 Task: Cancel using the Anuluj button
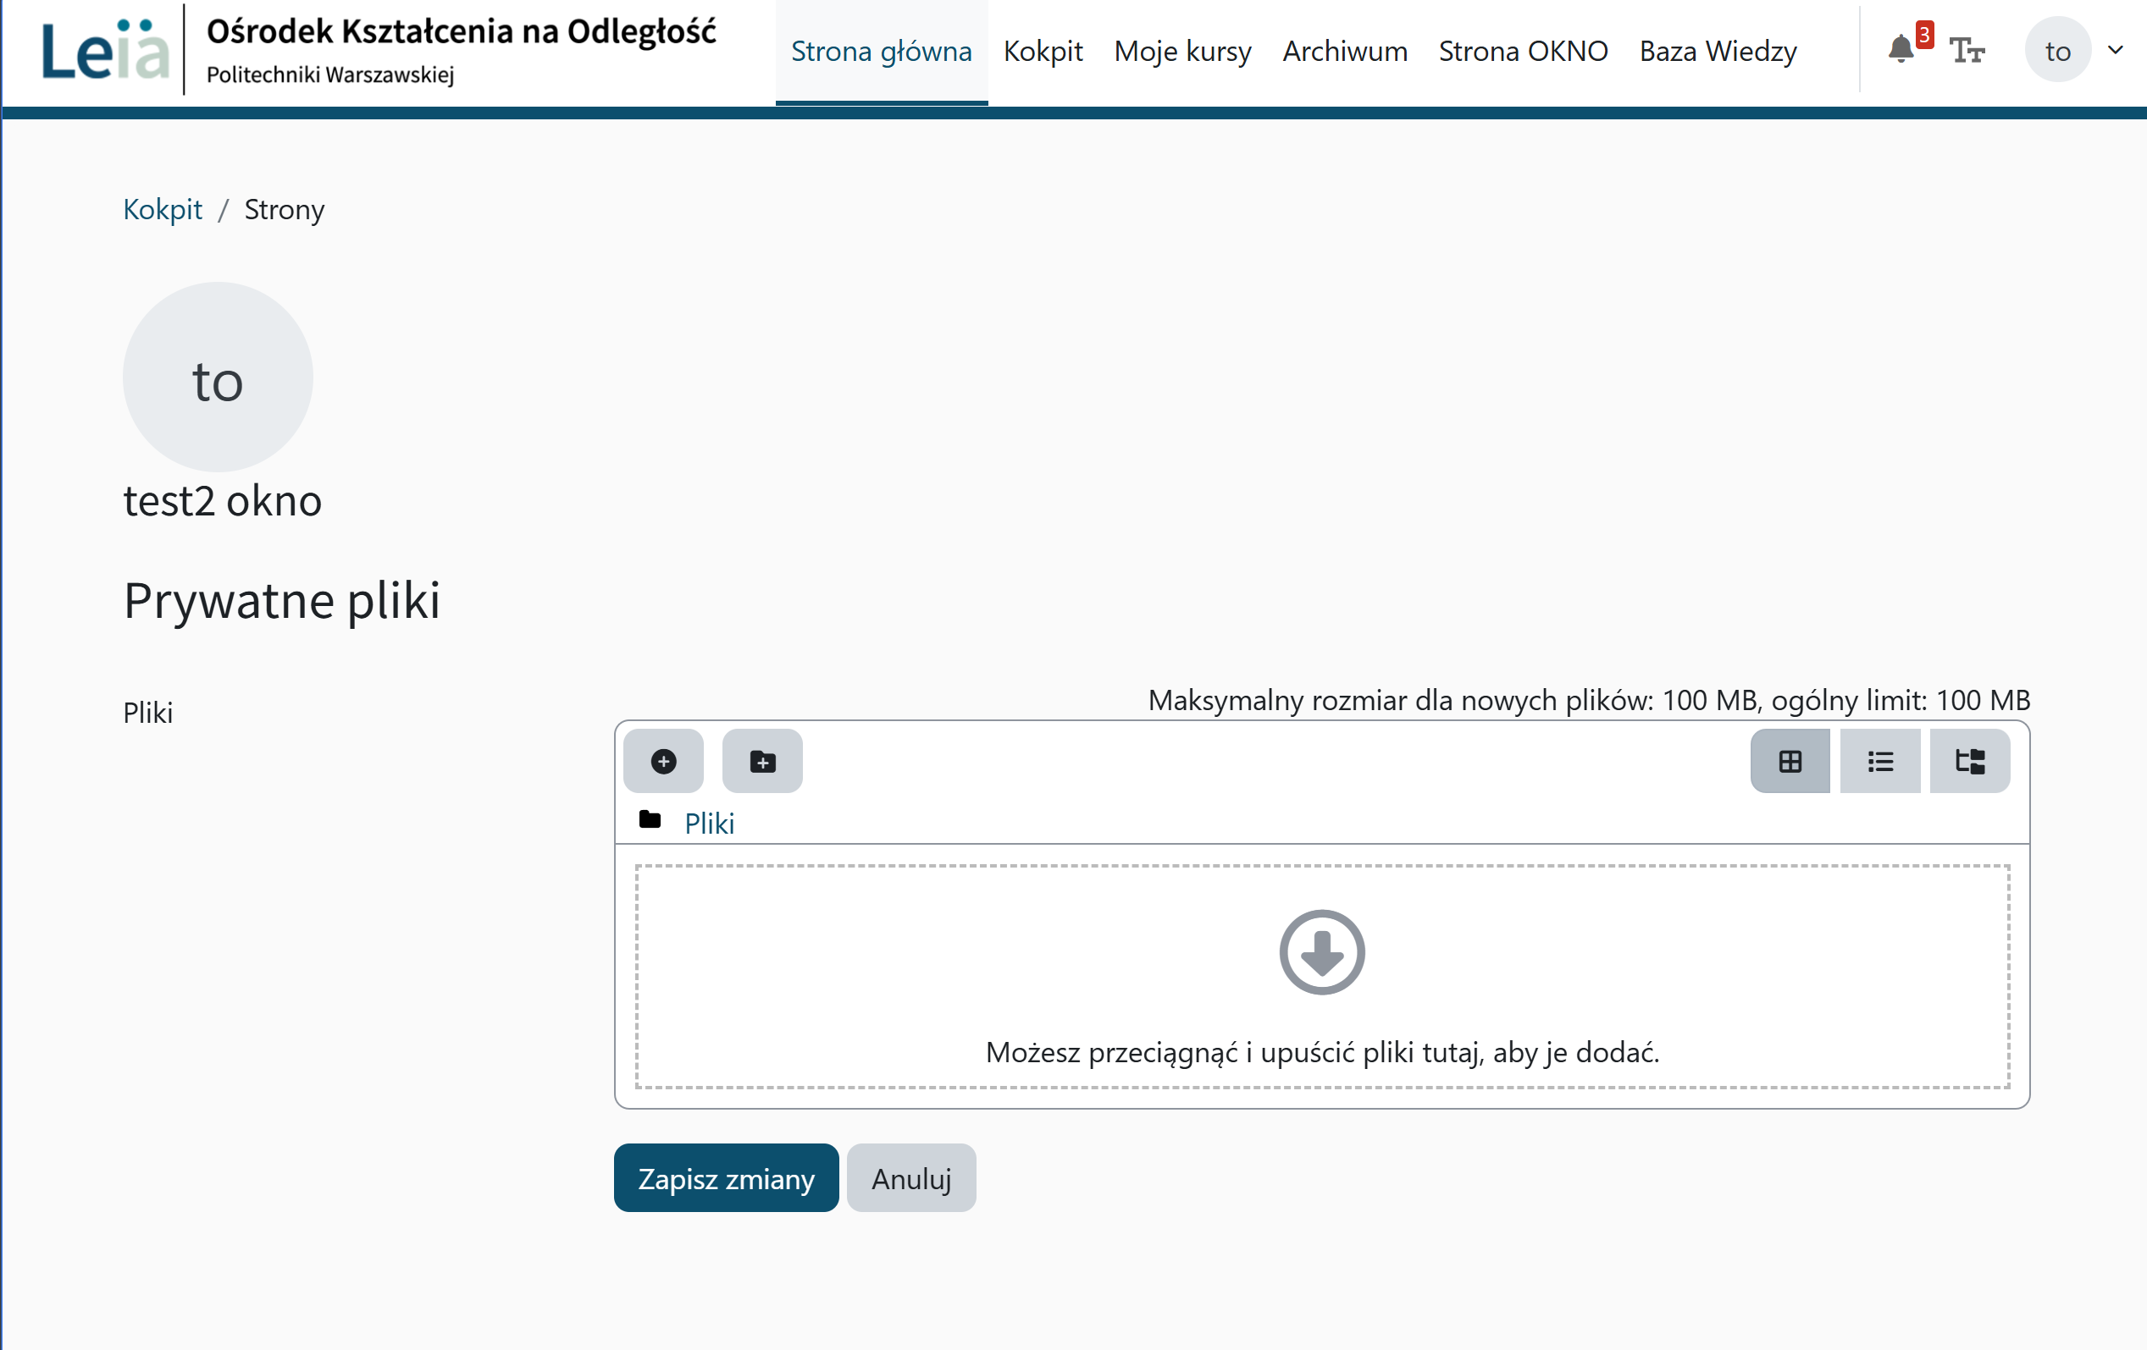[x=910, y=1177]
